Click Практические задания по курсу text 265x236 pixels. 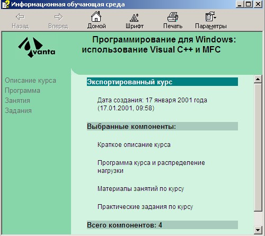point(145,207)
